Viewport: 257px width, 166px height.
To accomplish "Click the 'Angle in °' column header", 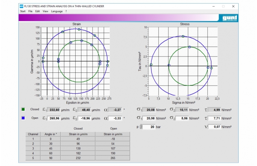I will point(50,134).
